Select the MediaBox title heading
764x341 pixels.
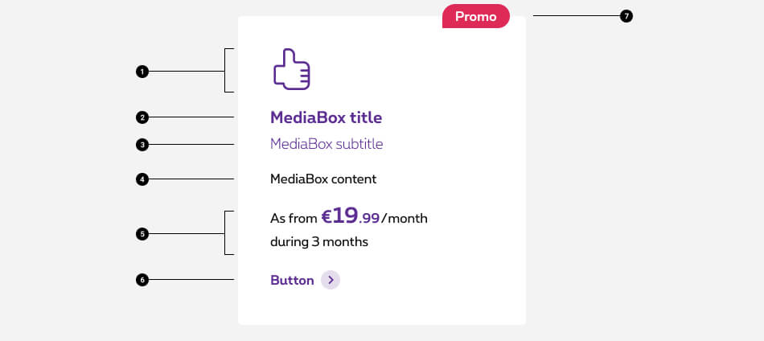tap(326, 117)
